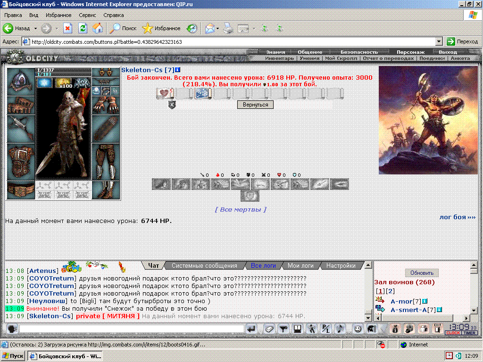
Task: Click the crossbow weapon slot
Action: click(21, 129)
